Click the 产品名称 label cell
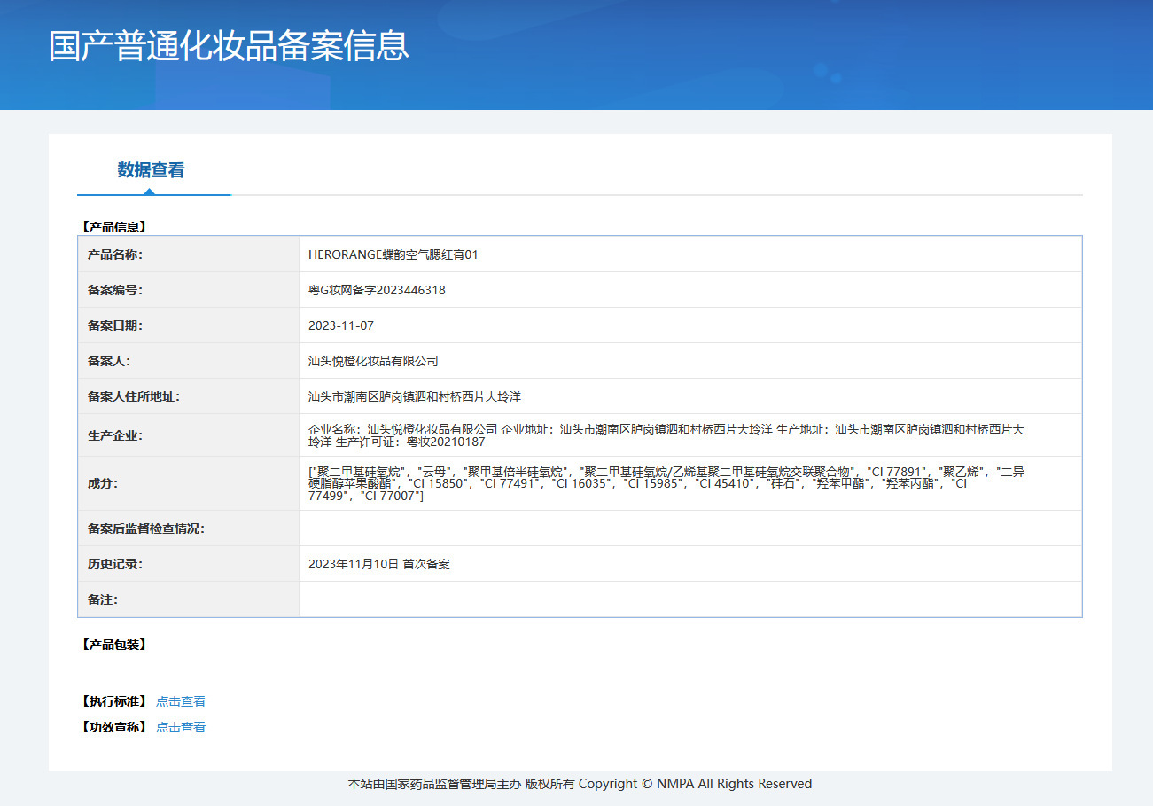The image size is (1153, 806). pyautogui.click(x=115, y=254)
